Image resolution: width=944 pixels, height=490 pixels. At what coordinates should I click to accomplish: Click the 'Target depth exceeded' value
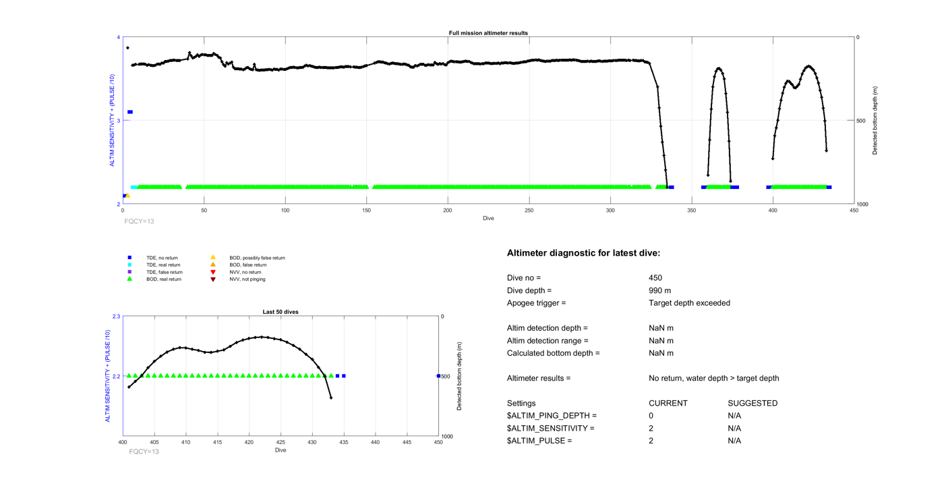[689, 303]
